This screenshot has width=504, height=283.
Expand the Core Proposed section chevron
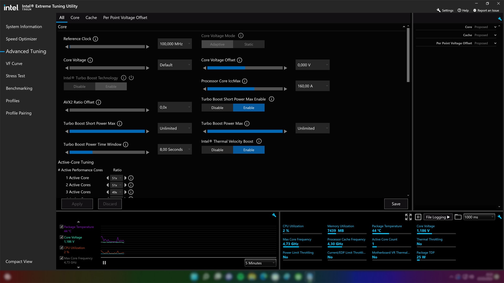point(495,27)
